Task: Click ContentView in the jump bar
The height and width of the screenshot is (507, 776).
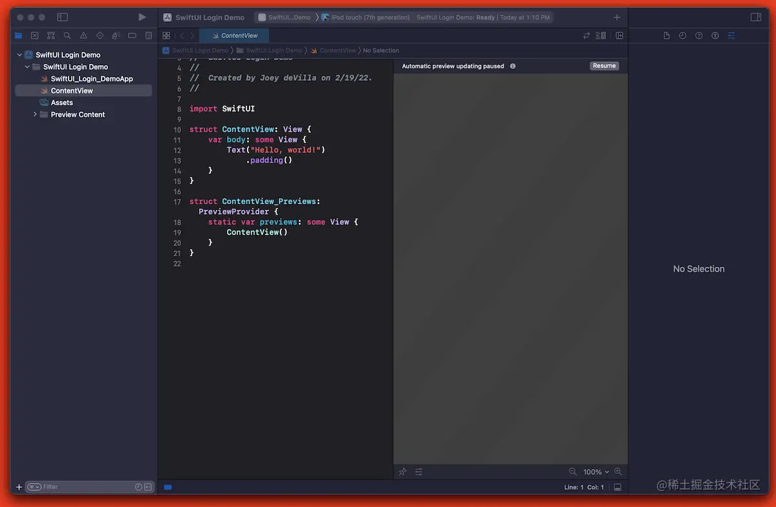Action: pos(334,50)
